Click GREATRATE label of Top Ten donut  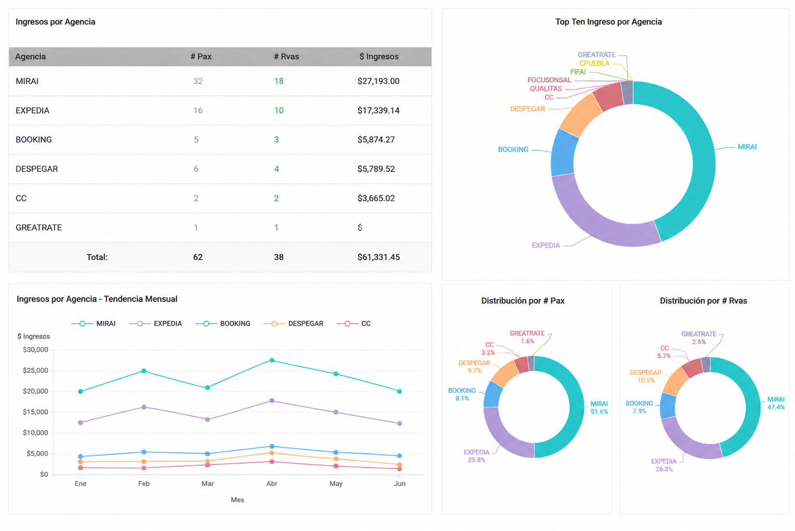[x=597, y=55]
